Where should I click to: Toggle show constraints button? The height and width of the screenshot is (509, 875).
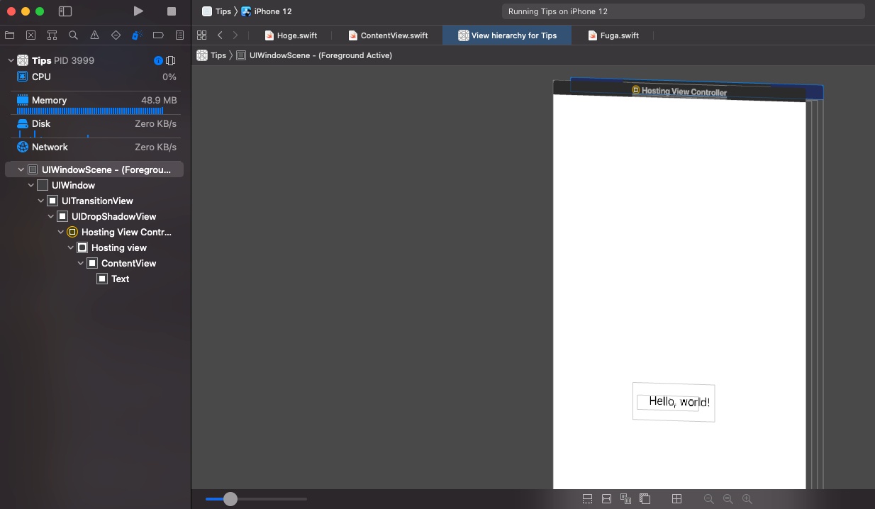[606, 499]
